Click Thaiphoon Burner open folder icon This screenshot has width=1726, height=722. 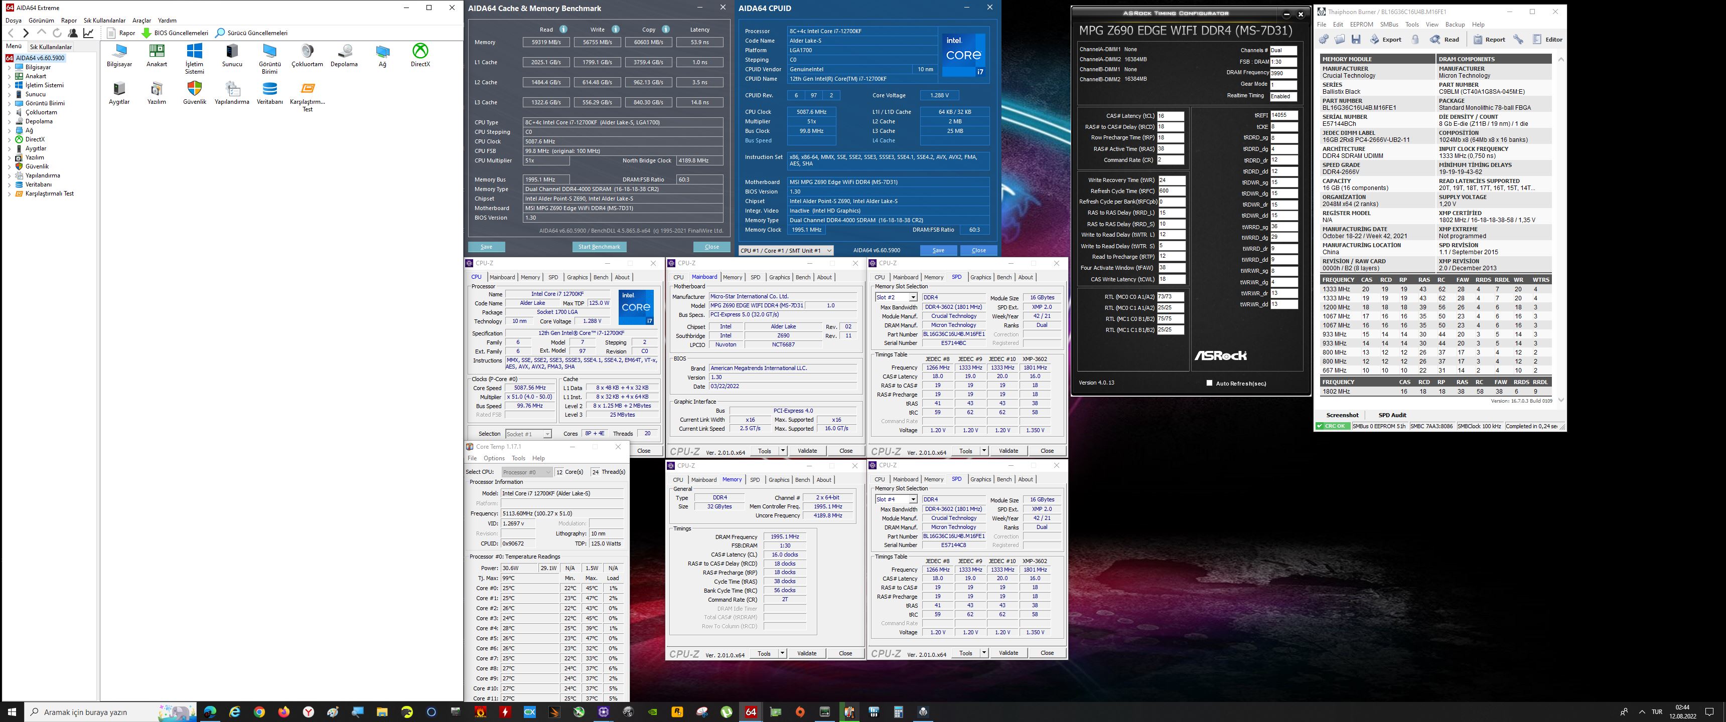point(1339,40)
